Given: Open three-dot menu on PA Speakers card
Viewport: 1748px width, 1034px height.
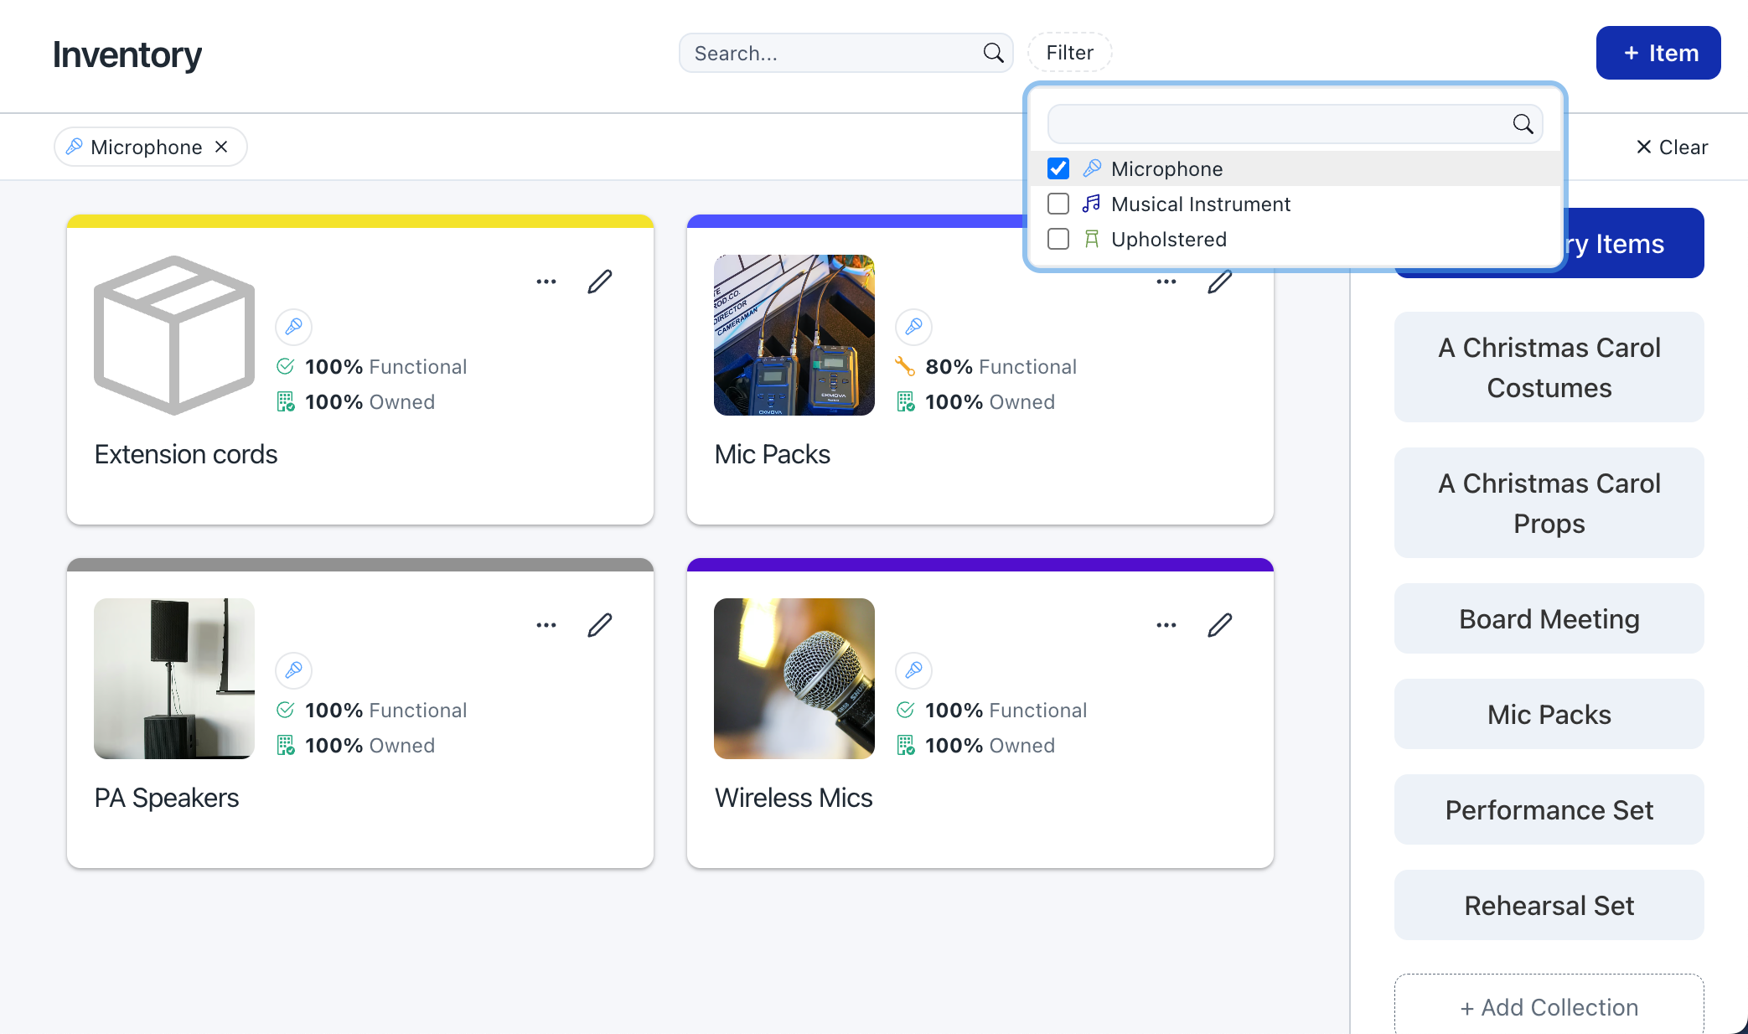Looking at the screenshot, I should tap(546, 625).
